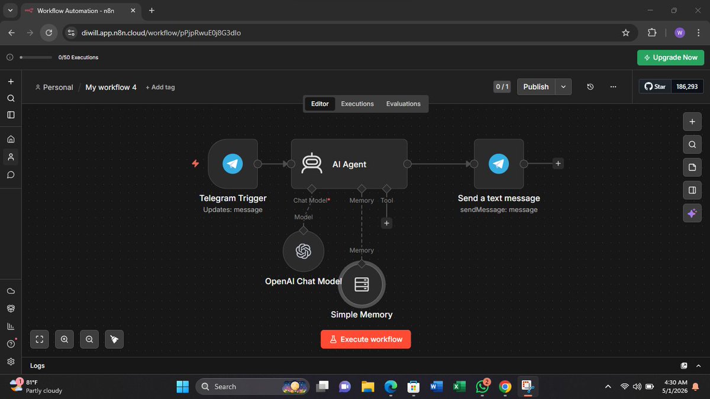Add a node with the canvas plus button
The image size is (710, 399).
click(x=692, y=122)
